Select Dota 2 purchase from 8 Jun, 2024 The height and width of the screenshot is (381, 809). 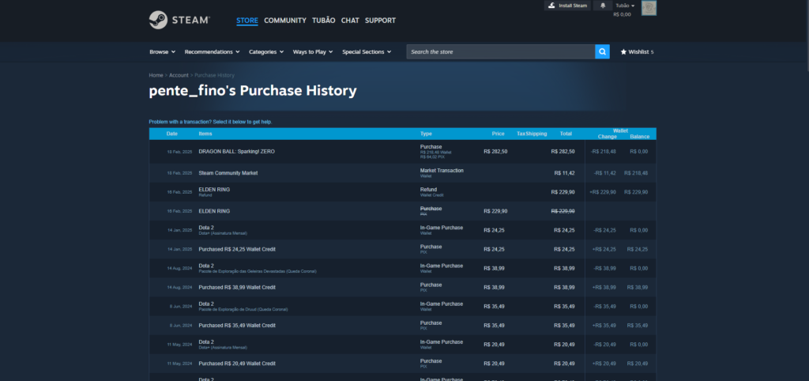(x=402, y=307)
